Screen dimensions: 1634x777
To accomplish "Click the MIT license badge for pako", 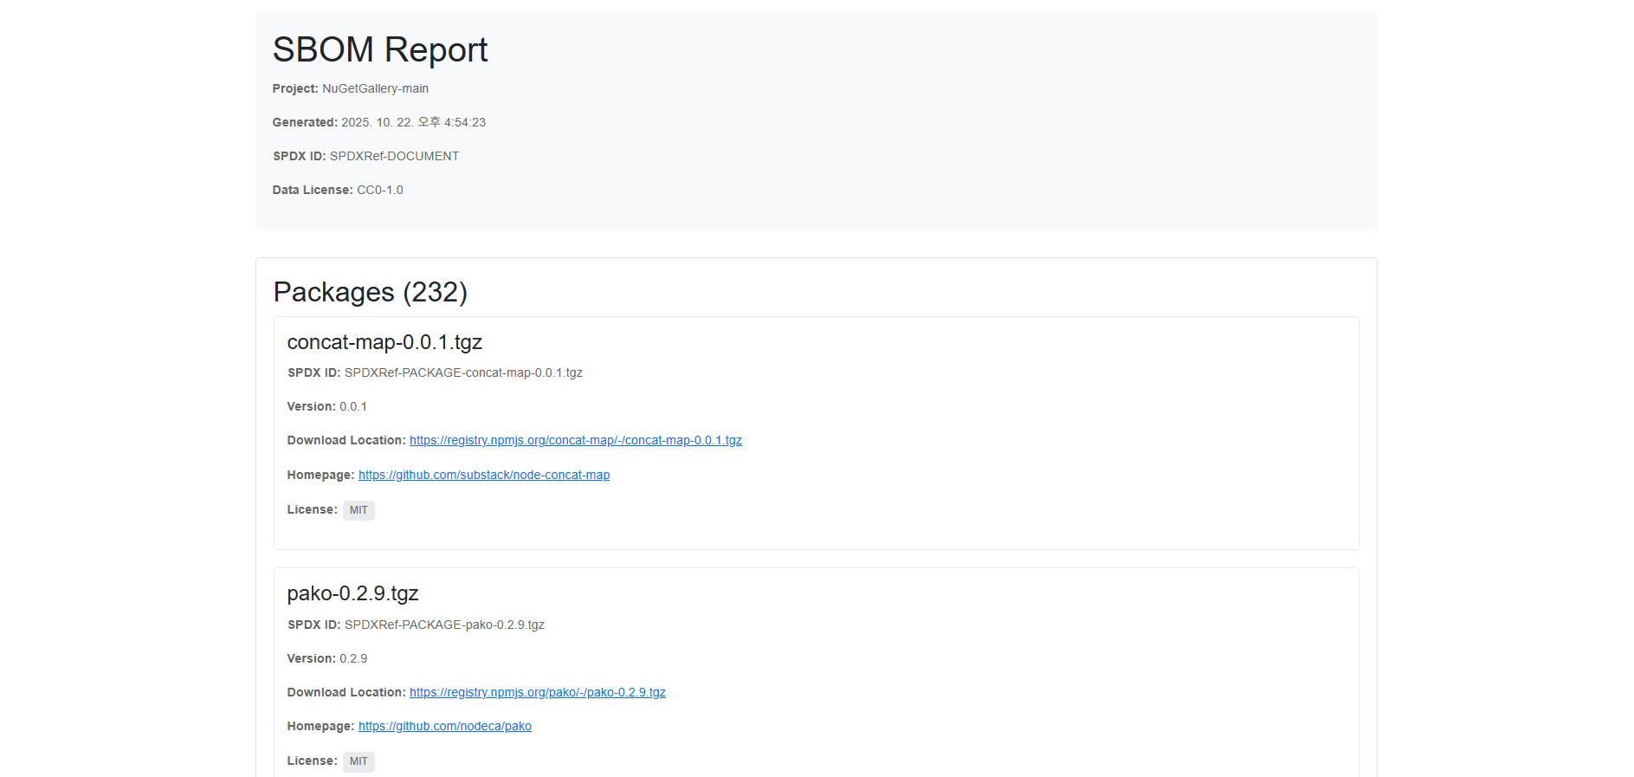I will (x=358, y=761).
